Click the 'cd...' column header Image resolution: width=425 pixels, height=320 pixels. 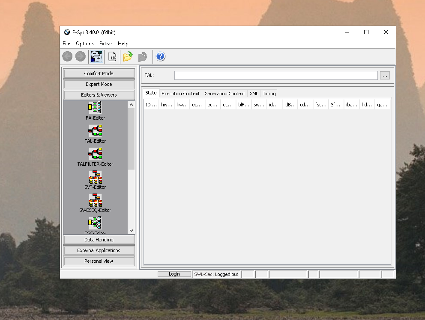[305, 105]
